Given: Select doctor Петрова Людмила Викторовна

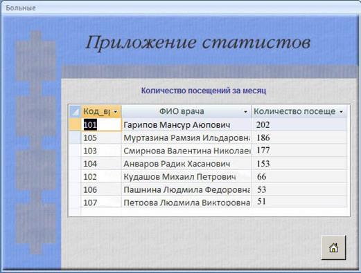Looking at the screenshot, I should pyautogui.click(x=186, y=202).
